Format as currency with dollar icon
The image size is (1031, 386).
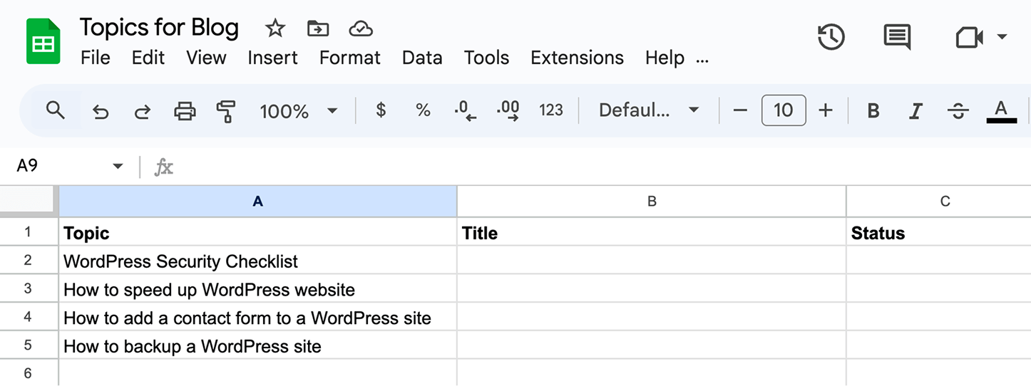pos(381,110)
